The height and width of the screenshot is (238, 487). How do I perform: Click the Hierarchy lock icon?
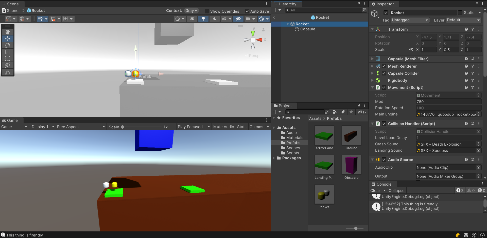tap(359, 4)
